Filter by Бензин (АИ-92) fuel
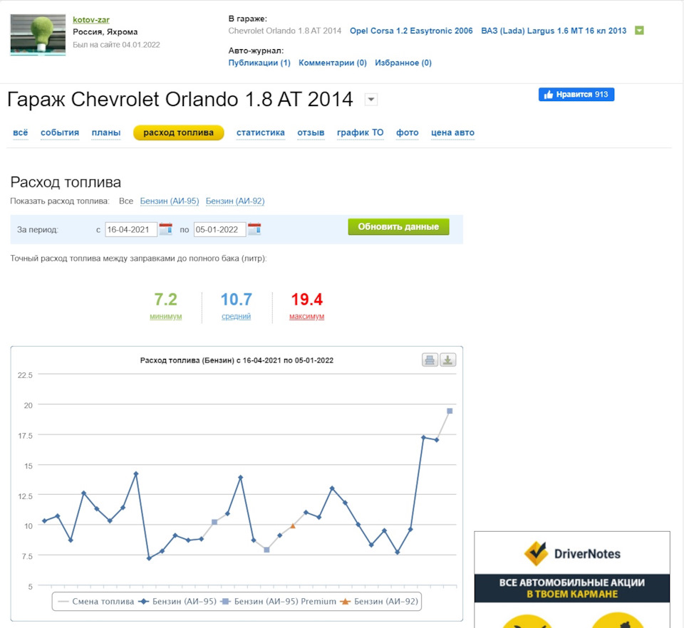684x628 pixels. click(x=235, y=201)
